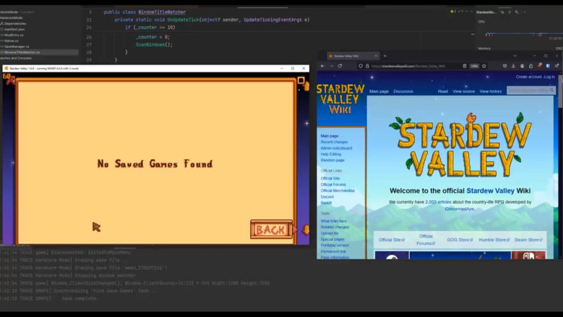Click the 120% zoom level indicator
563x317 pixels.
pyautogui.click(x=474, y=66)
